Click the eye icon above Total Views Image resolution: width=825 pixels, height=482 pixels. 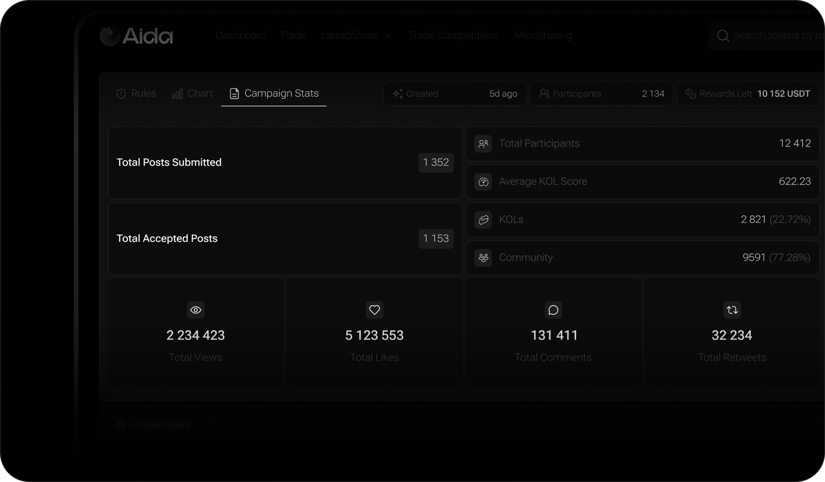[195, 310]
